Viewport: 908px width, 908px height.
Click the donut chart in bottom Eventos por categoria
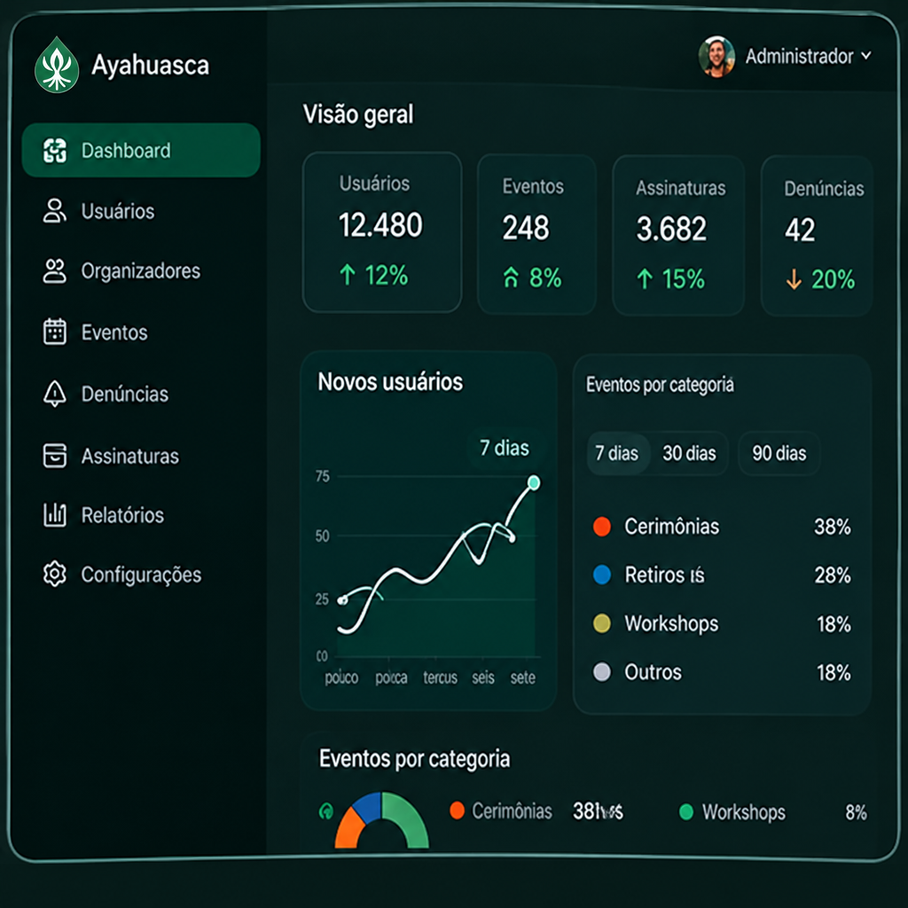[x=382, y=820]
